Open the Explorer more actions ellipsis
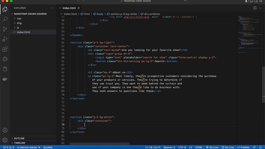The width and height of the screenshot is (265, 149). [x=51, y=8]
